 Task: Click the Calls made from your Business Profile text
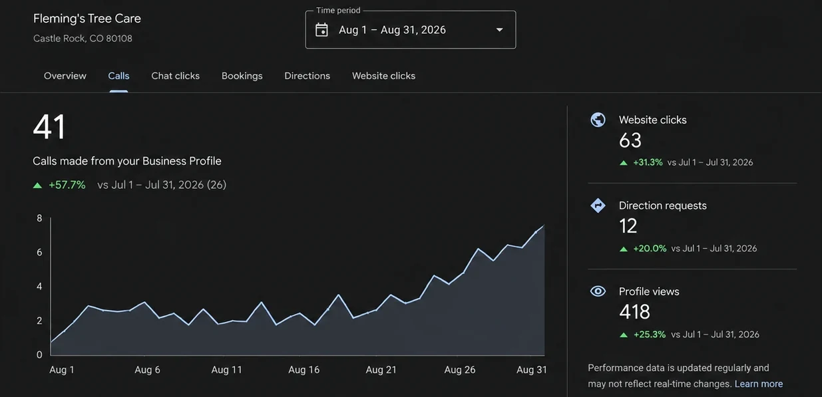coord(127,161)
